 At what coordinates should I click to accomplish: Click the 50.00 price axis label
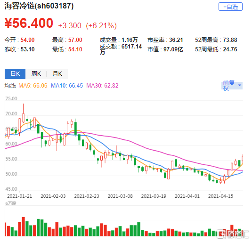11,174
